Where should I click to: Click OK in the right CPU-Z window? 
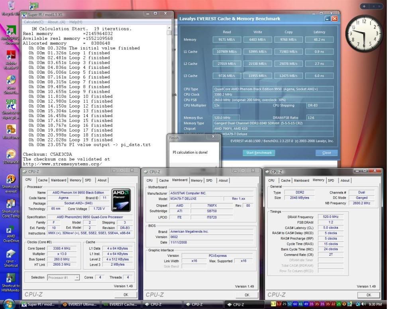pos(369,295)
